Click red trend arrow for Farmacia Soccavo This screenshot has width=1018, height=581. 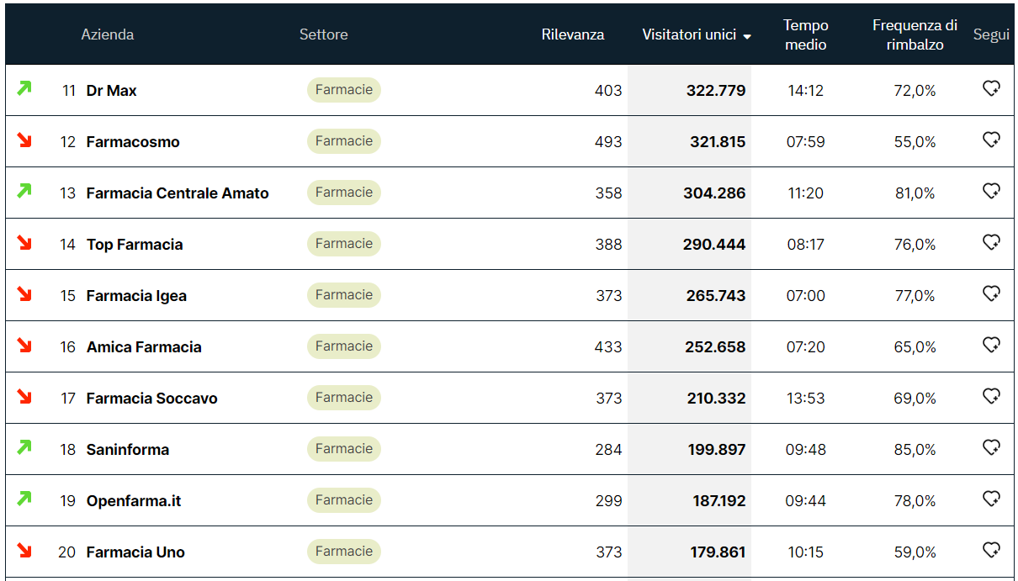coord(24,396)
